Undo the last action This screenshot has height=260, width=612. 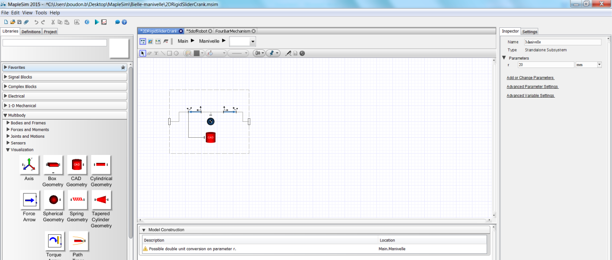click(36, 22)
